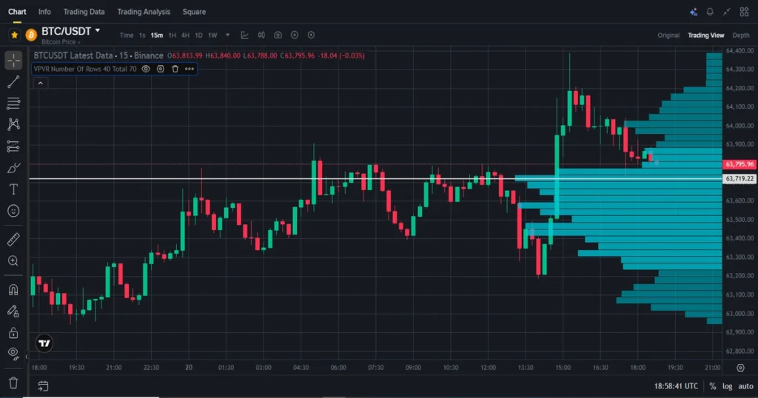
Task: Select the zoom in tool
Action: click(13, 261)
